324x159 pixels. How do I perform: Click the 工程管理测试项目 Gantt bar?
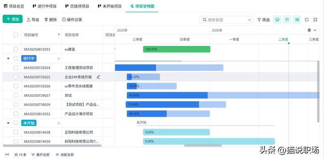point(169,68)
